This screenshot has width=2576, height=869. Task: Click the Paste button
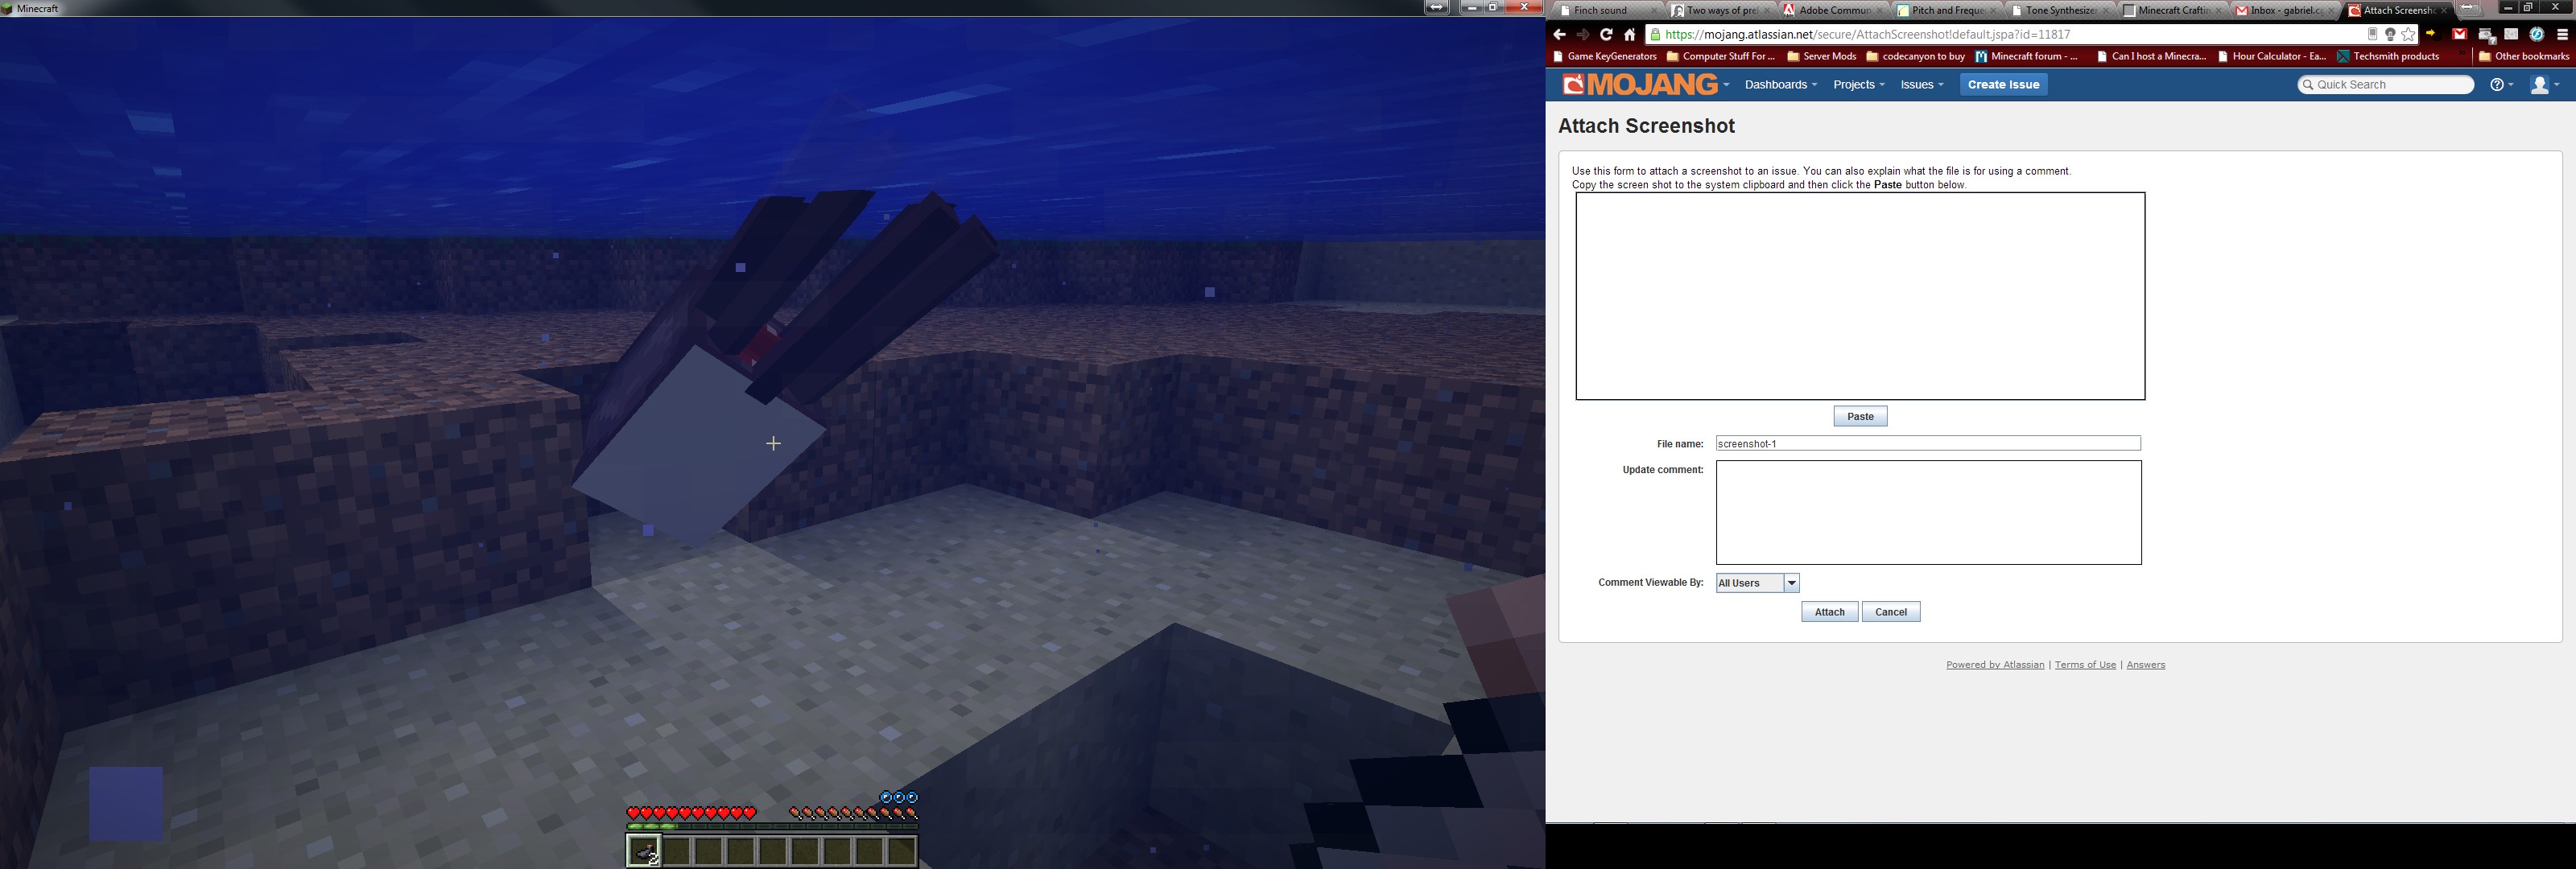(1860, 417)
